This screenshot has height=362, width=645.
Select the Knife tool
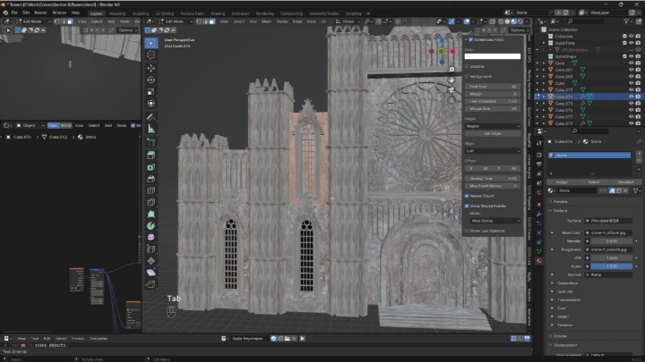[151, 202]
